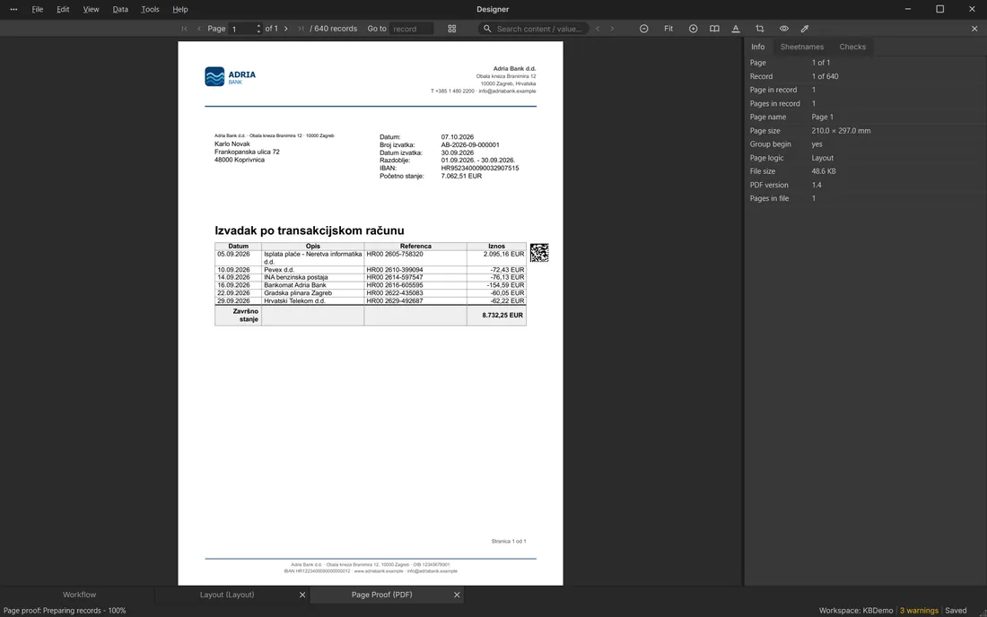The image size is (987, 617).
Task: Click the Hrvatski Telekom d.d. row
Action: pos(370,301)
